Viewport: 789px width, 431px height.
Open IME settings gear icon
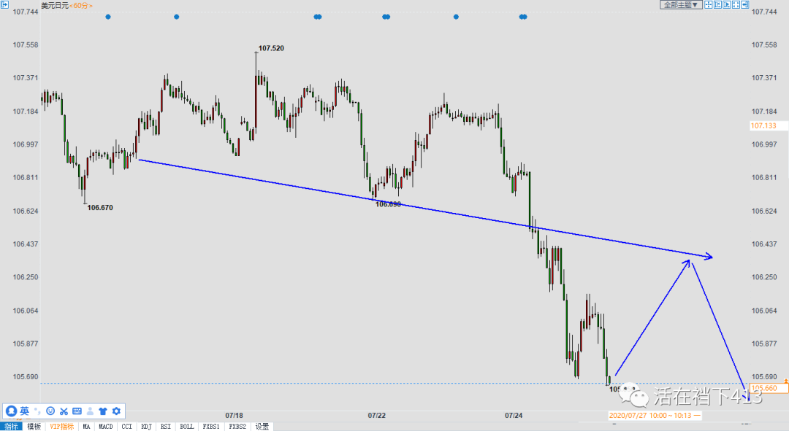click(x=115, y=411)
